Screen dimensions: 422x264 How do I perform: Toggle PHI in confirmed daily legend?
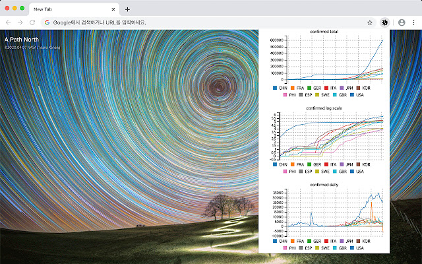(289, 248)
